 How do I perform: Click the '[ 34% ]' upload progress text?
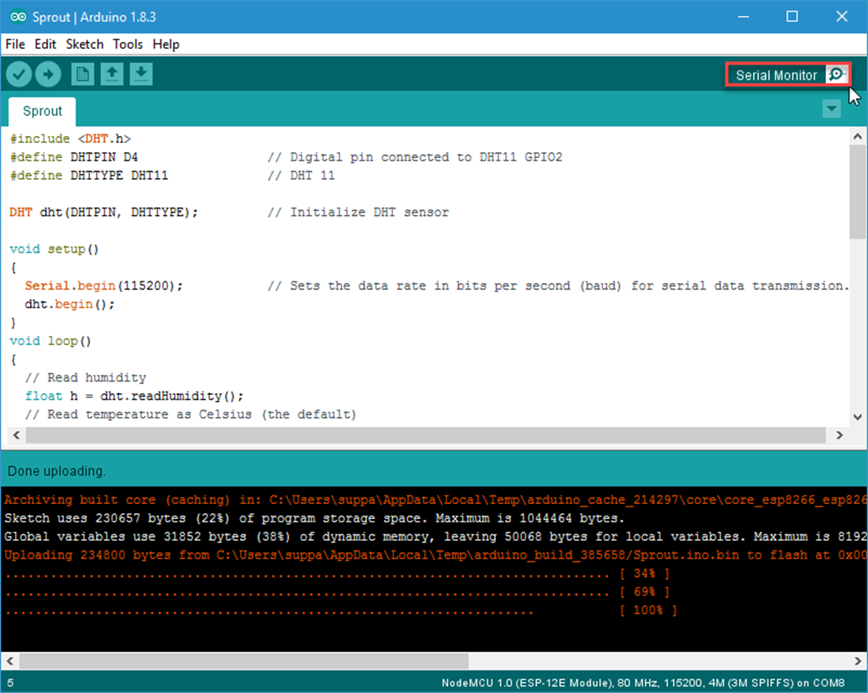click(x=644, y=574)
